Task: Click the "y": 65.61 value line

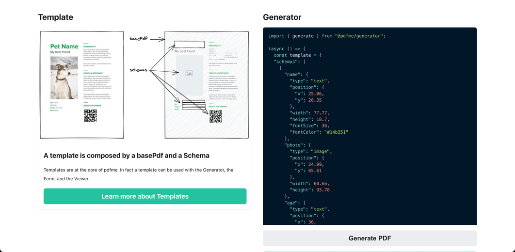Action: tap(308, 171)
